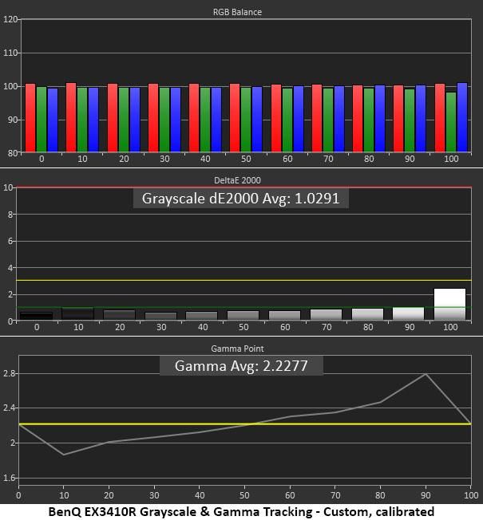The height and width of the screenshot is (520, 483).
Task: Click the red DeltaE limit line at 10
Action: (x=243, y=187)
